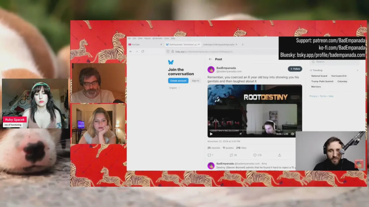Open a new browser tab with plus
This screenshot has width=369, height=207.
click(242, 45)
